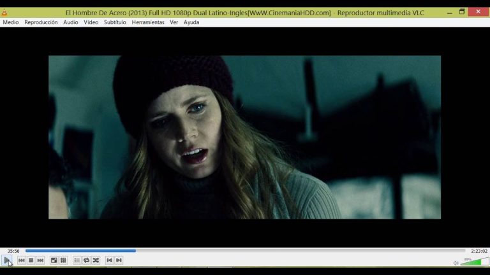Open extended settings equalizer panel
This screenshot has width=490, height=275.
[63, 260]
